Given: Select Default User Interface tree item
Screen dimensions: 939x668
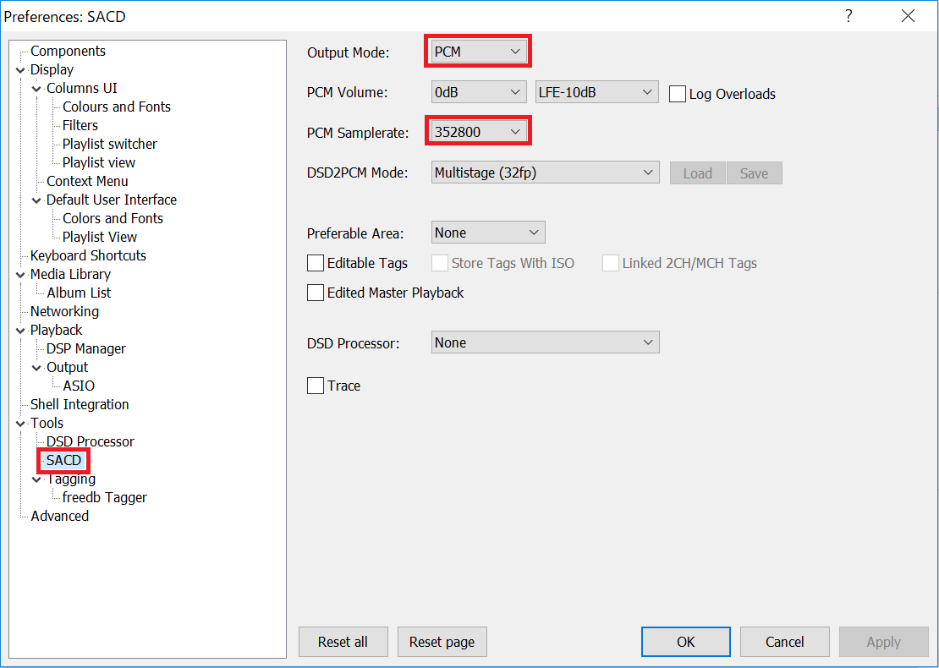Looking at the screenshot, I should pyautogui.click(x=112, y=200).
